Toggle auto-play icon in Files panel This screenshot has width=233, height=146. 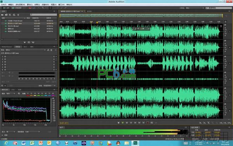click(x=33, y=42)
